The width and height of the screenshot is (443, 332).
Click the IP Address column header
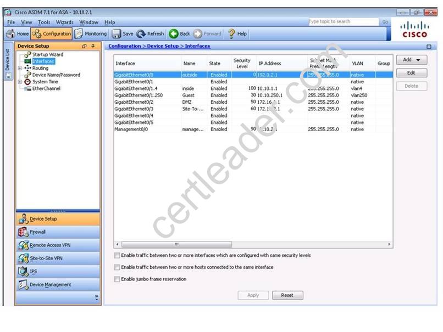(x=281, y=64)
